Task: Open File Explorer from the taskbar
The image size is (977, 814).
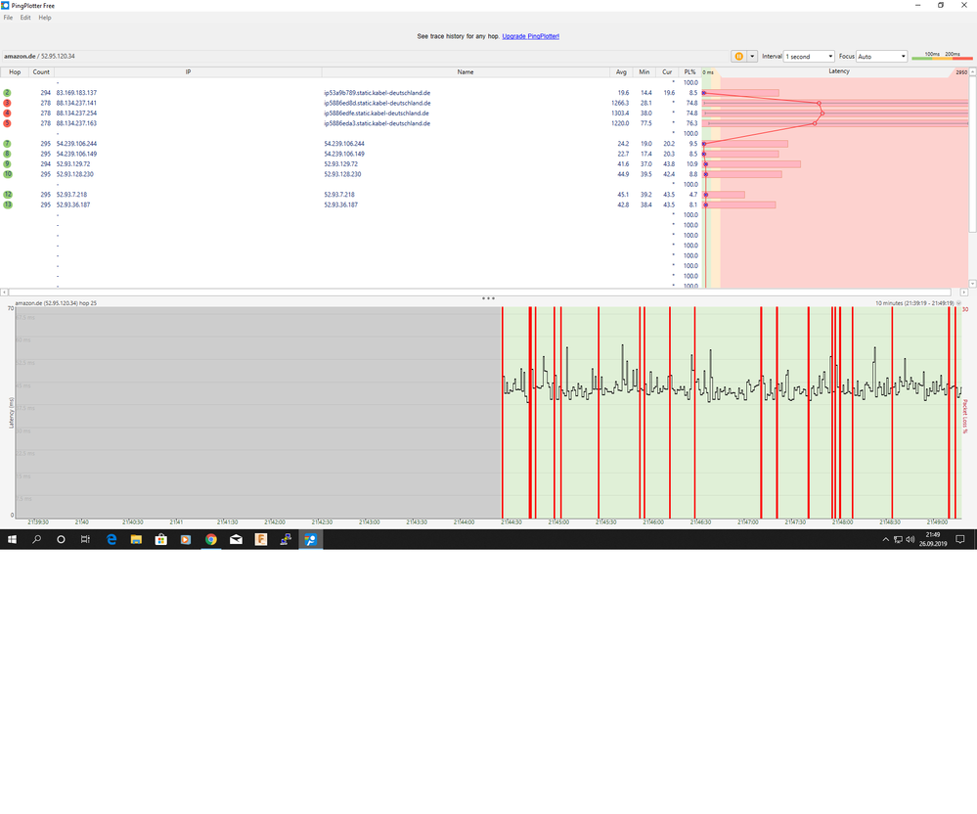Action: point(136,540)
